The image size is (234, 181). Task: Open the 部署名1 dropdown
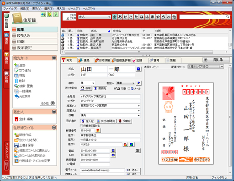click(138, 106)
